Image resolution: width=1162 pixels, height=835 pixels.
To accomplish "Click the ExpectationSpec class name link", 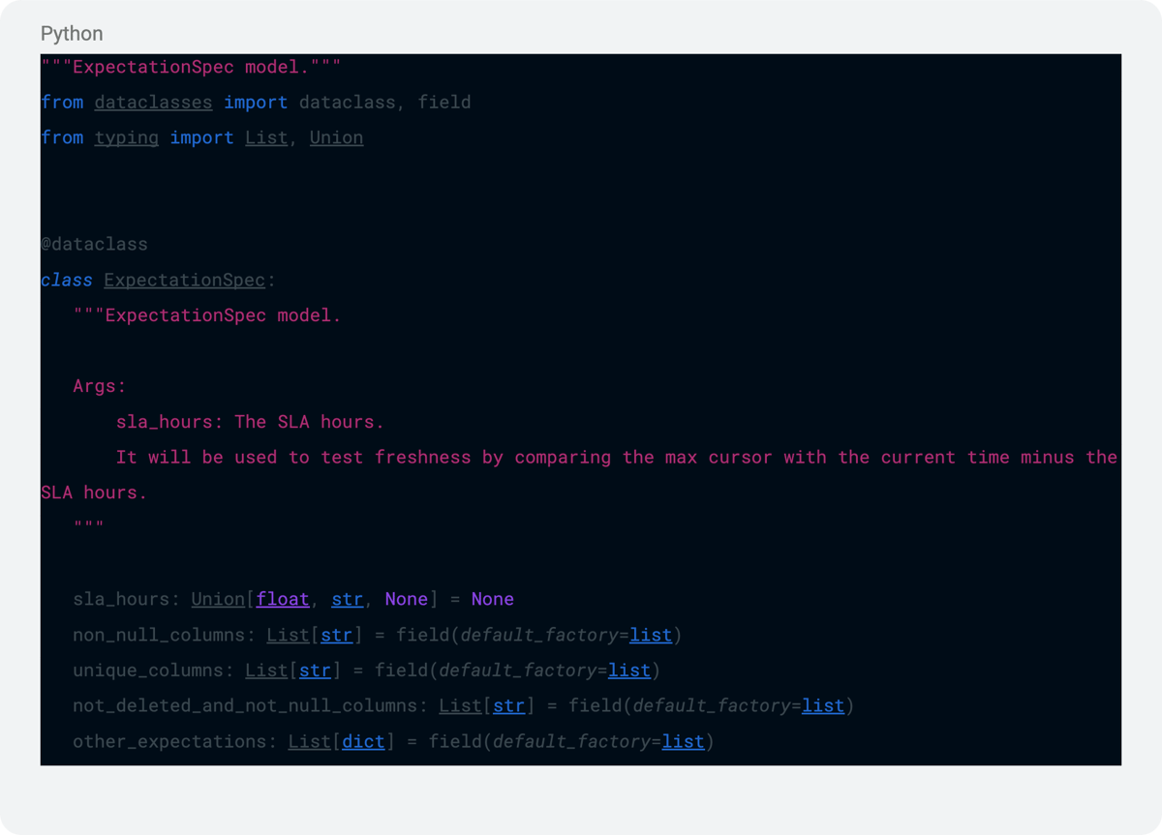I will tap(184, 280).
